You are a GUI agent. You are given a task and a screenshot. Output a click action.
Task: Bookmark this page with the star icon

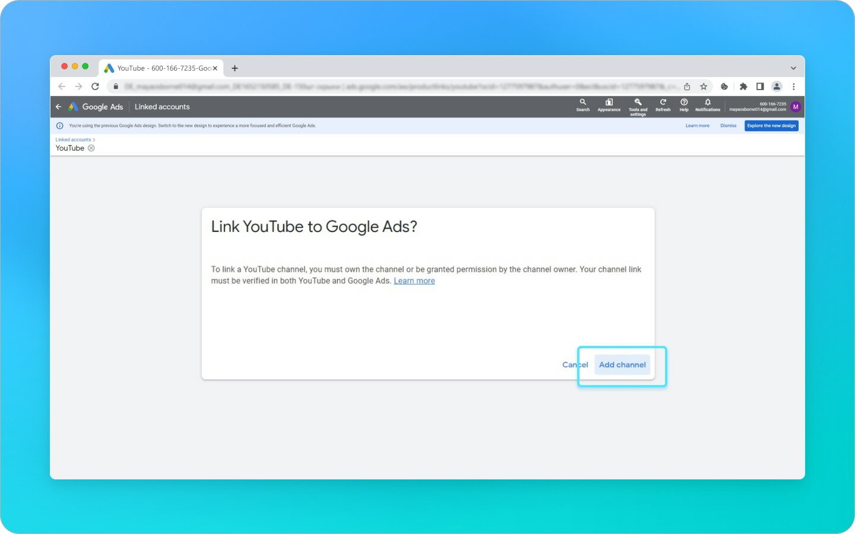(704, 87)
